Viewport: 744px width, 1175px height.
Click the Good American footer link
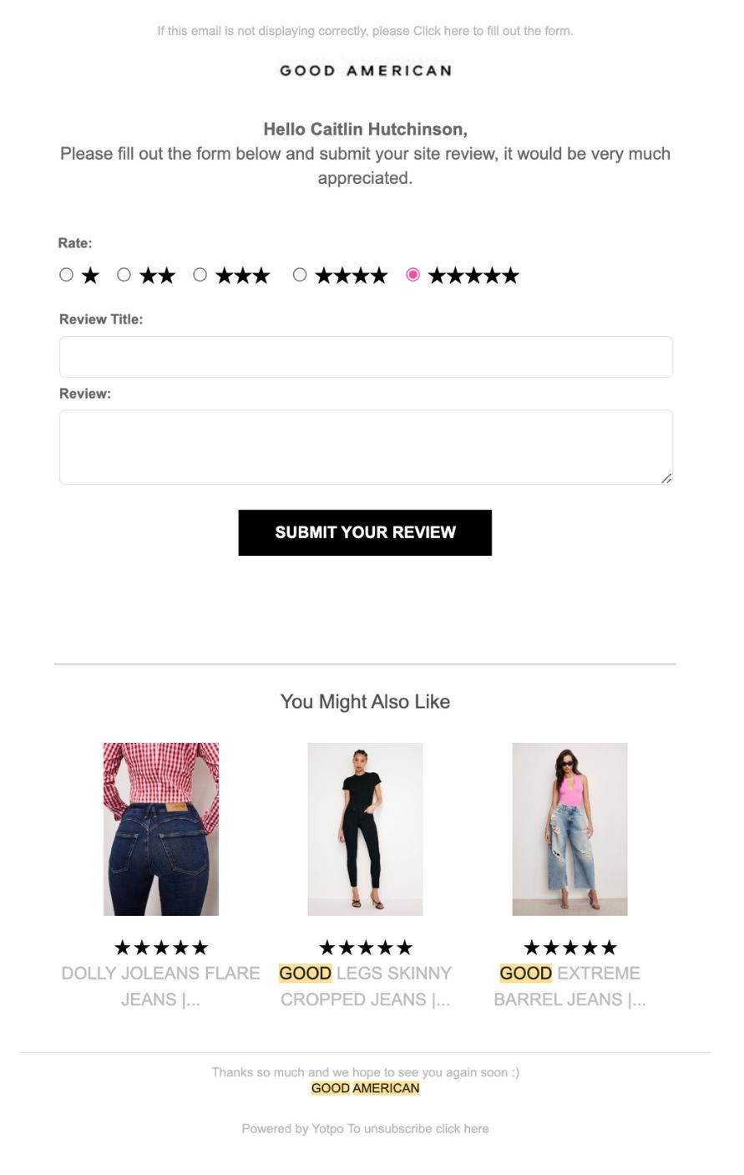click(365, 1088)
